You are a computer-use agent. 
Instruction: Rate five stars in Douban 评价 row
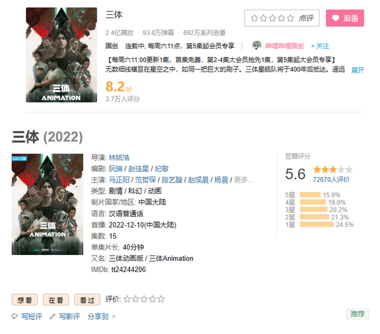[161, 299]
